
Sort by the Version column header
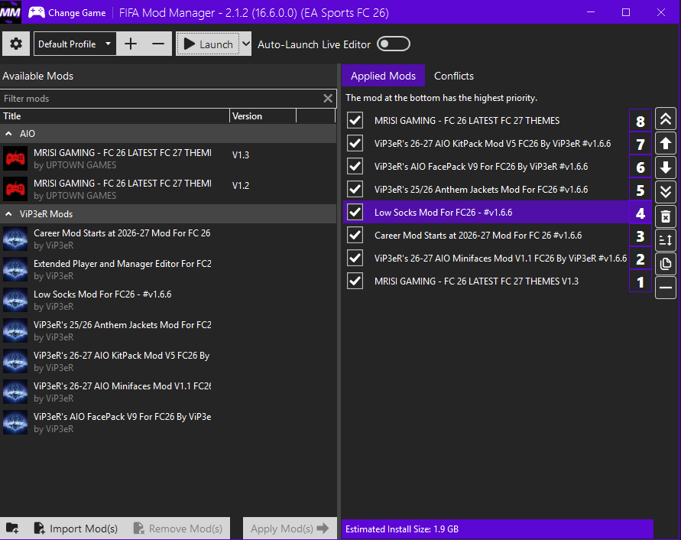click(x=263, y=116)
